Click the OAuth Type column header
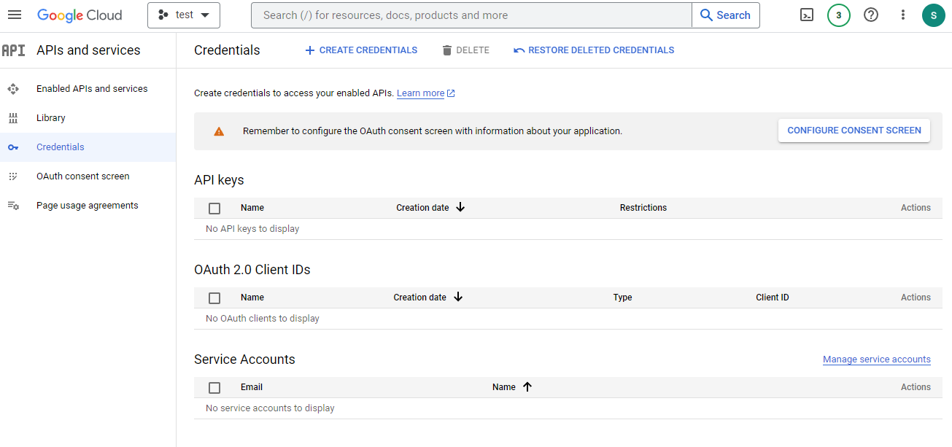This screenshot has height=447, width=952. pyautogui.click(x=622, y=298)
